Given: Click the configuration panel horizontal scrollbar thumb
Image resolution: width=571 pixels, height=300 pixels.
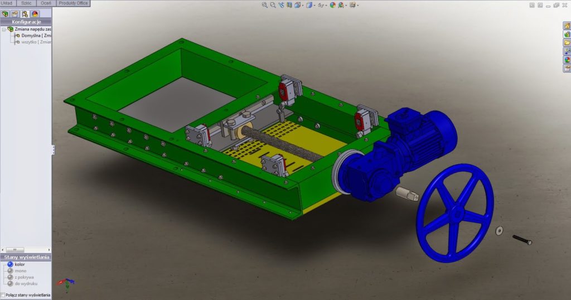Looking at the screenshot, I should [x=15, y=250].
